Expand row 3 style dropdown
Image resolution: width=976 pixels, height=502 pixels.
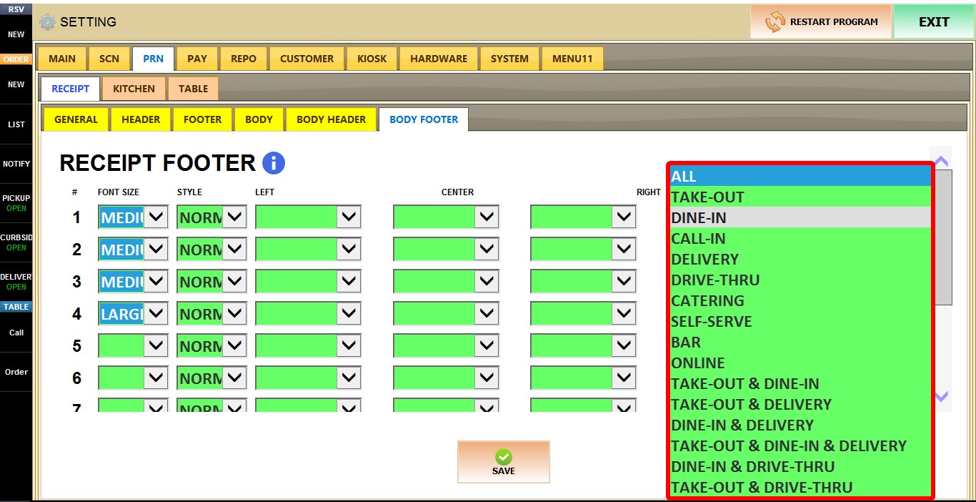234,281
